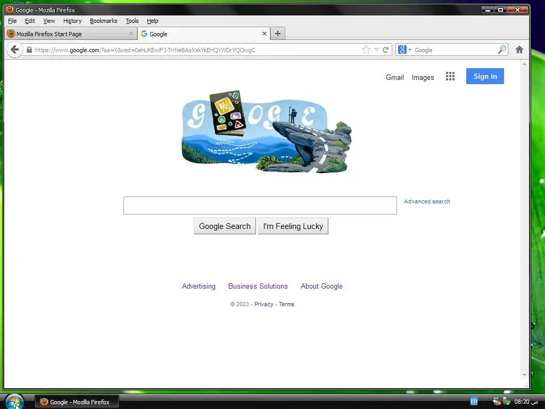Open Advanced search link

[x=427, y=201]
